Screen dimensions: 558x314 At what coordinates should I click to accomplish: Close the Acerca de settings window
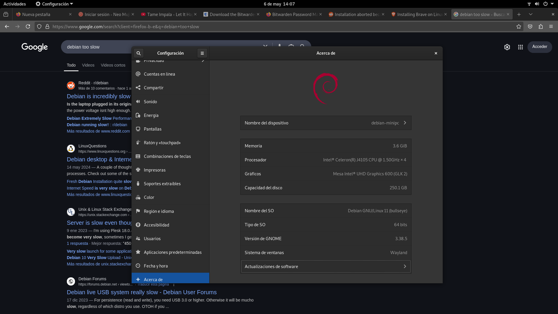436,53
